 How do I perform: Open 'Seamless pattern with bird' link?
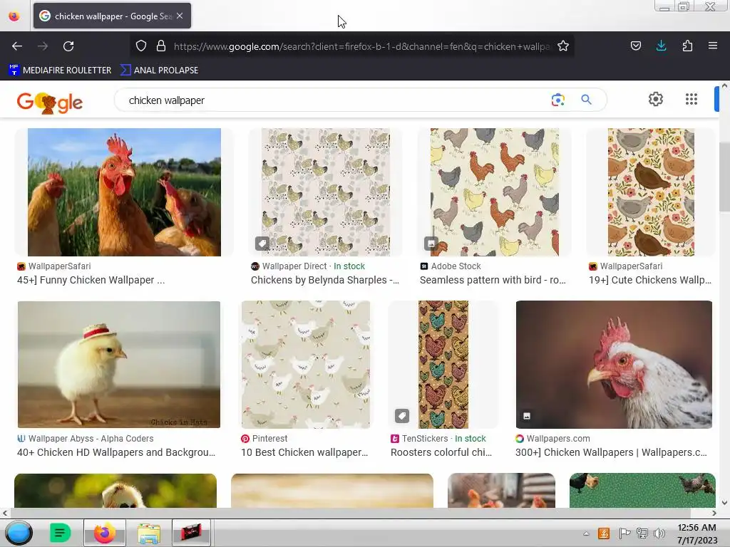[x=493, y=280]
